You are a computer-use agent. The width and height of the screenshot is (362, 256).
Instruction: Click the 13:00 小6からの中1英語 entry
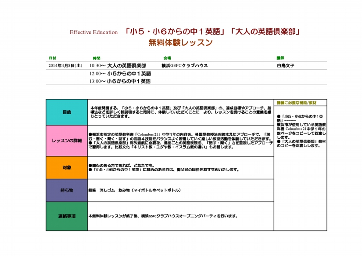[120, 81]
